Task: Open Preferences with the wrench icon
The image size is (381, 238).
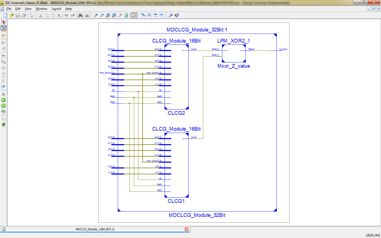Action: 171,15
